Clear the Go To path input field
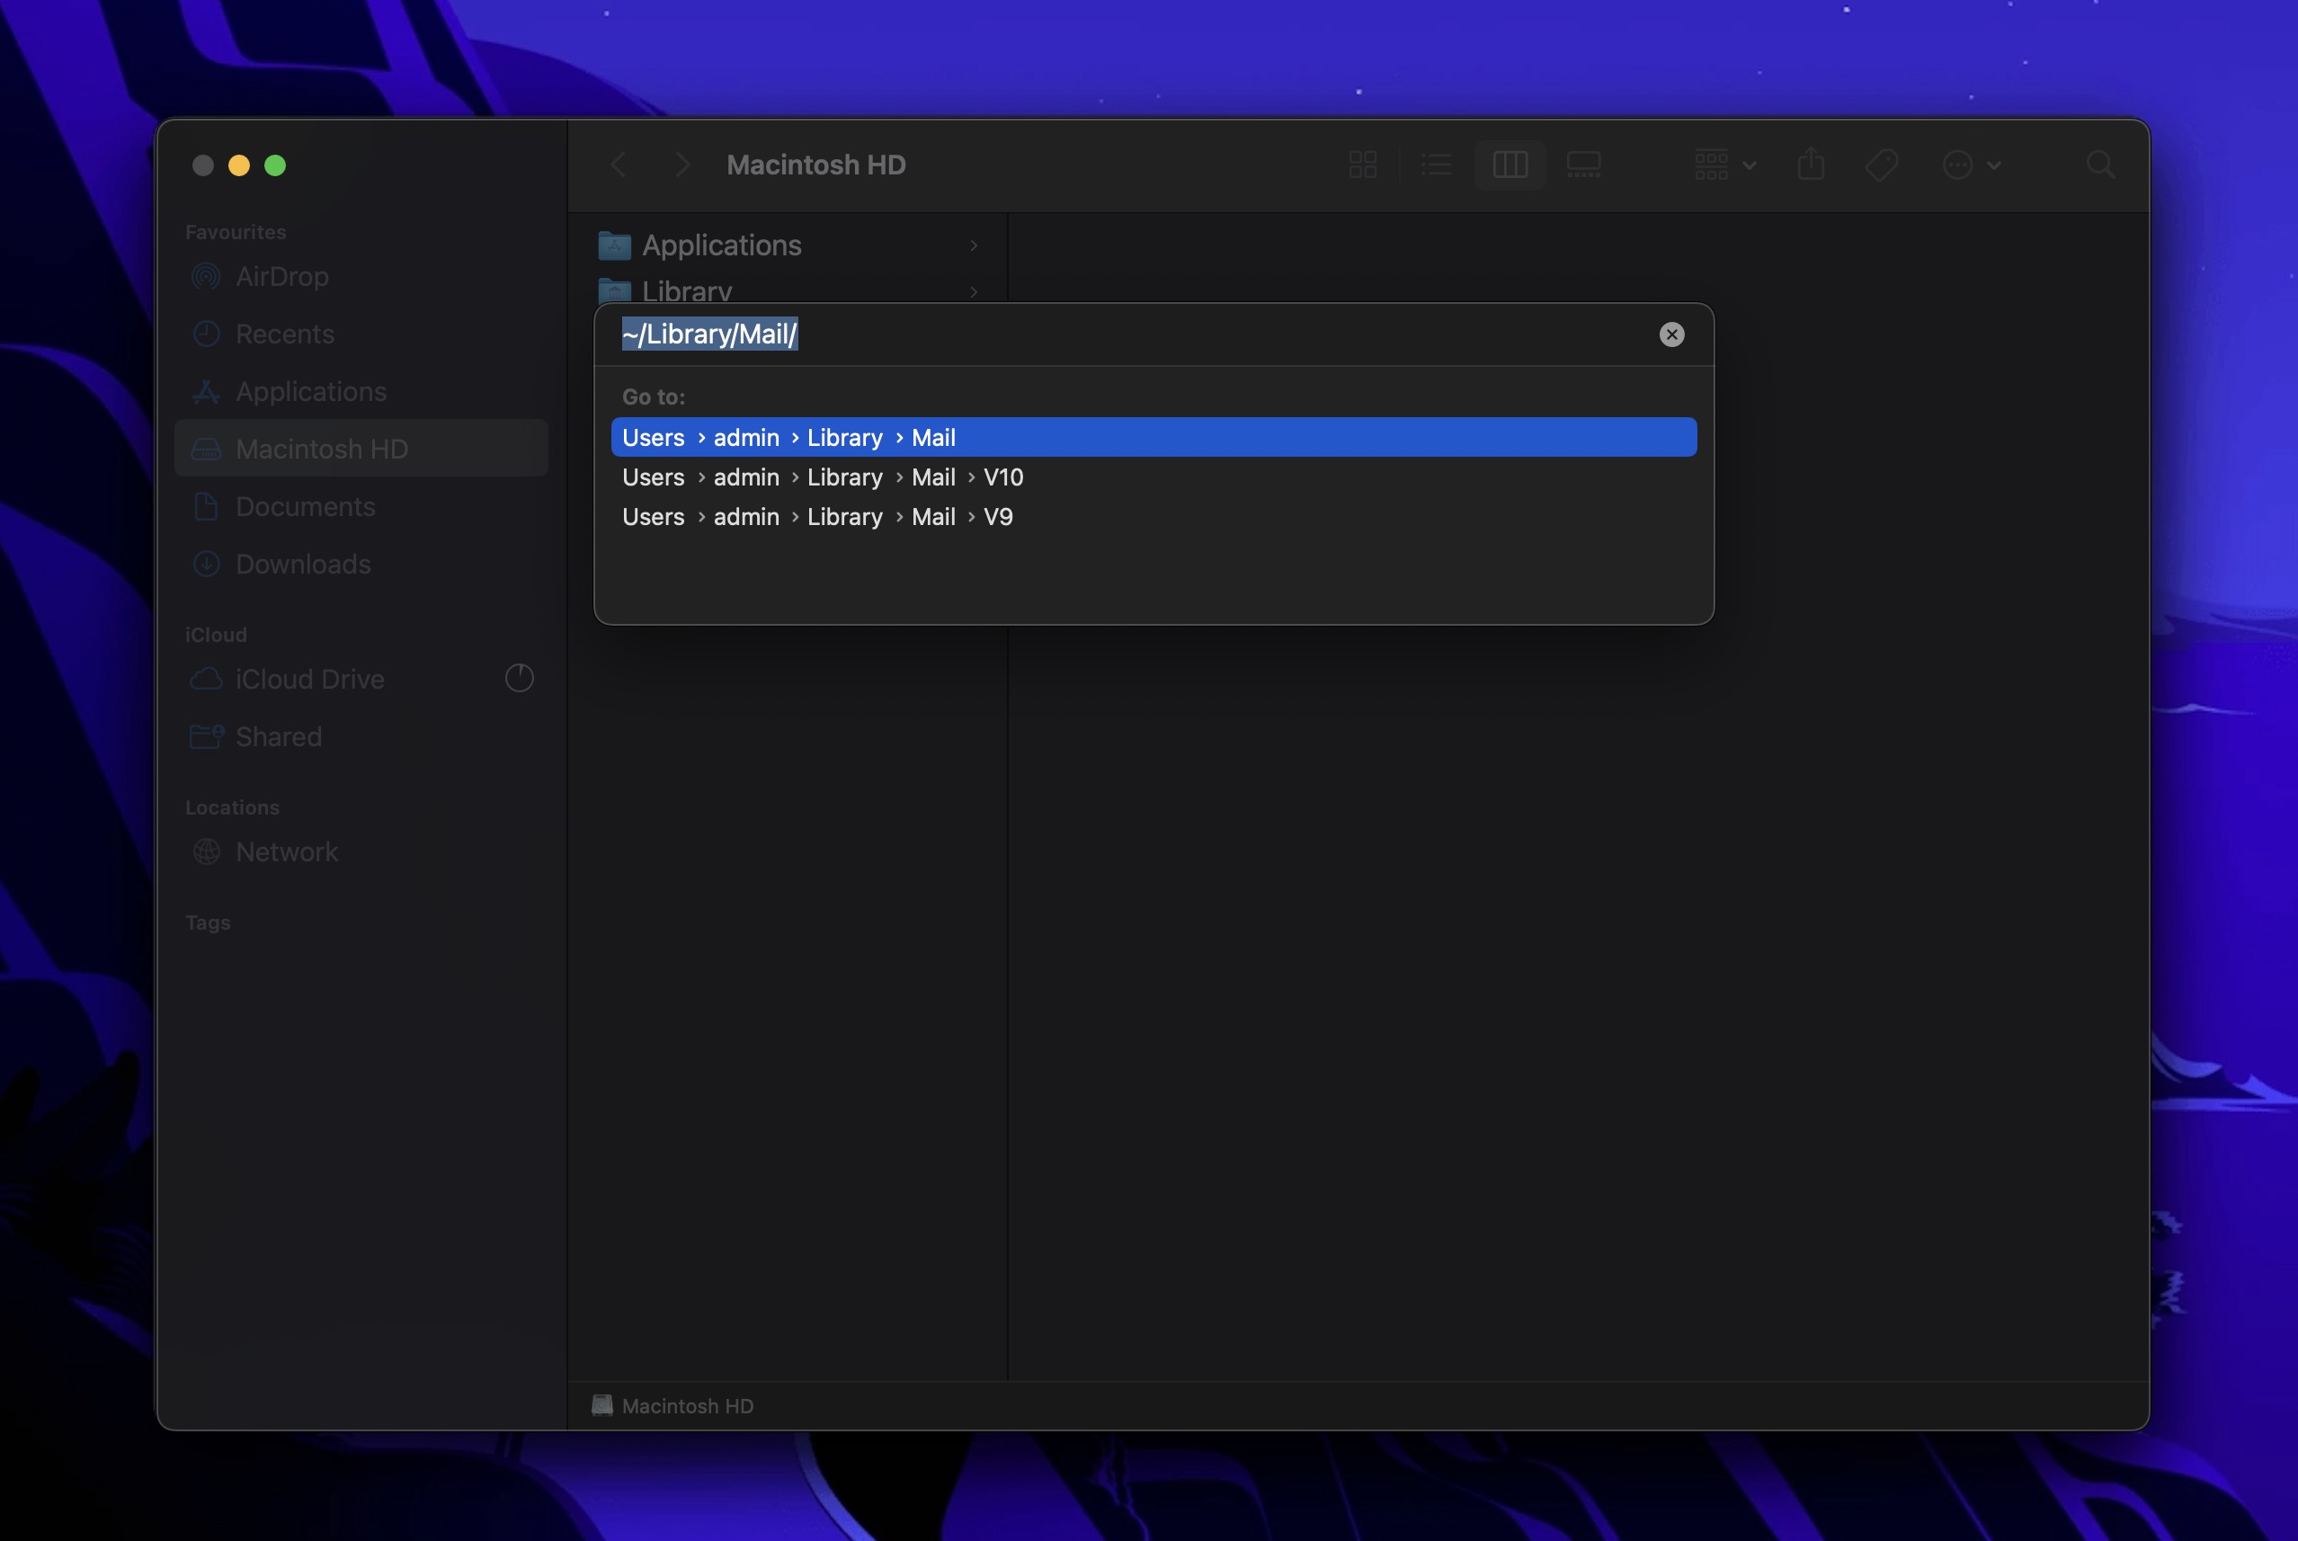This screenshot has height=1541, width=2298. pyautogui.click(x=1672, y=334)
